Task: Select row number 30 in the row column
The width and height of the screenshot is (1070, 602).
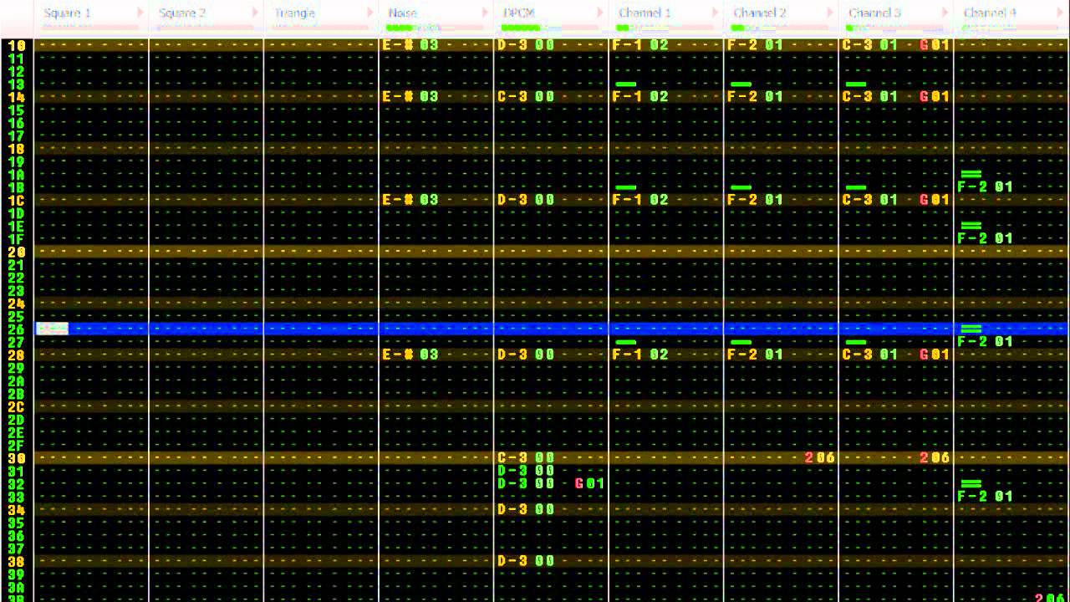Action: [17, 458]
